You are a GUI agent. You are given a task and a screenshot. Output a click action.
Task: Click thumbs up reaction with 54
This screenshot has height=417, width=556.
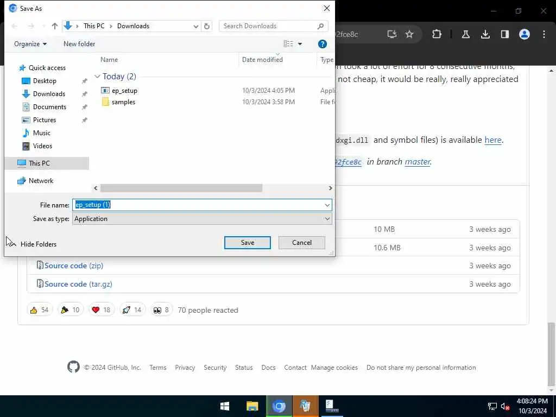coord(40,310)
